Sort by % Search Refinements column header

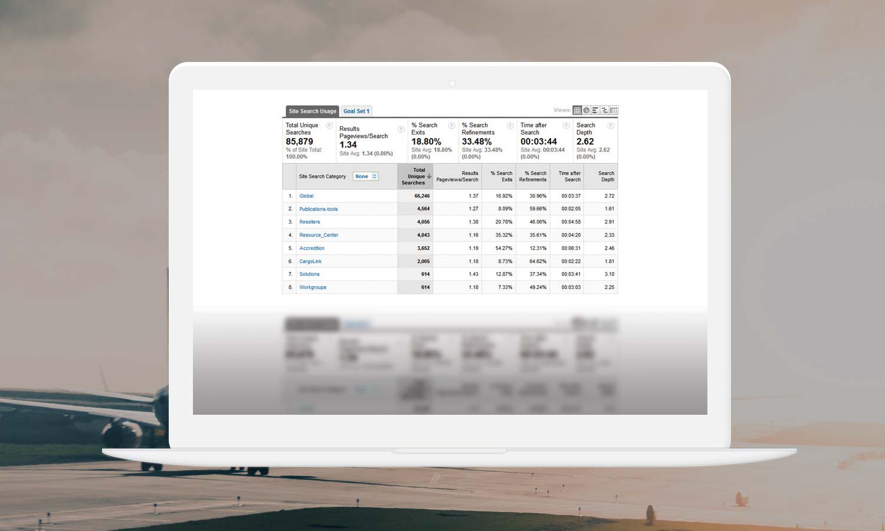click(x=533, y=176)
